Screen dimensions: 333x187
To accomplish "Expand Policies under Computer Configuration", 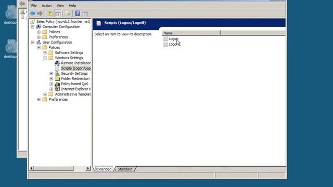I will pos(39,32).
